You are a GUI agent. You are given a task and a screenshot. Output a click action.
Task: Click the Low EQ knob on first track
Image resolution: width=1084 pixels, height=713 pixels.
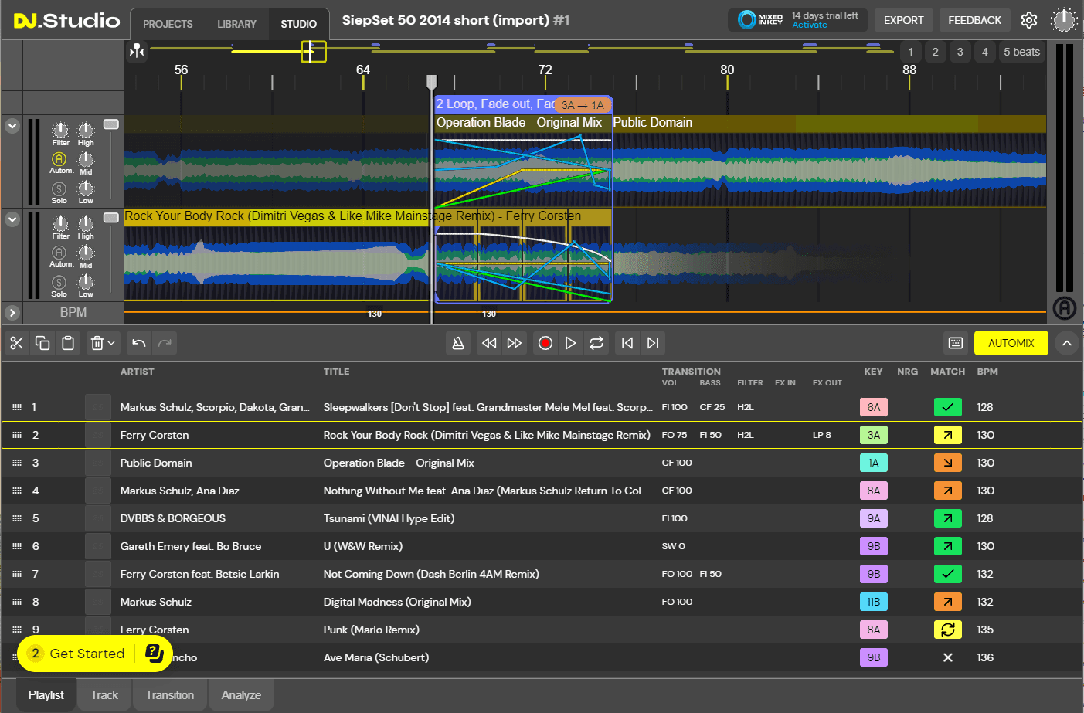[x=86, y=188]
